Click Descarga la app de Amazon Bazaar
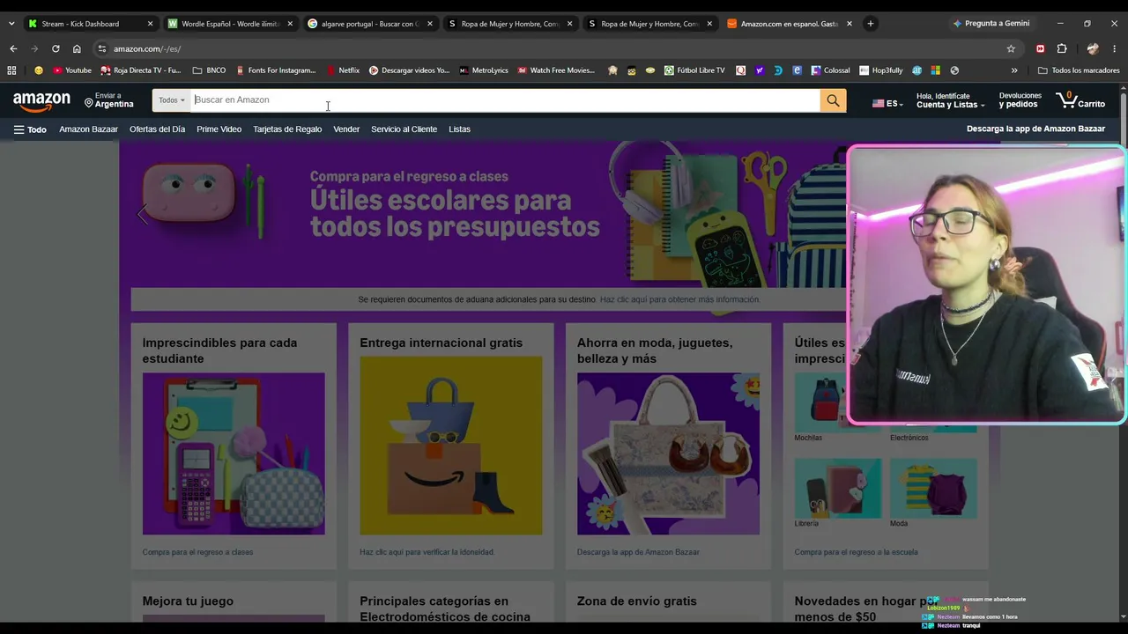 pyautogui.click(x=1035, y=129)
